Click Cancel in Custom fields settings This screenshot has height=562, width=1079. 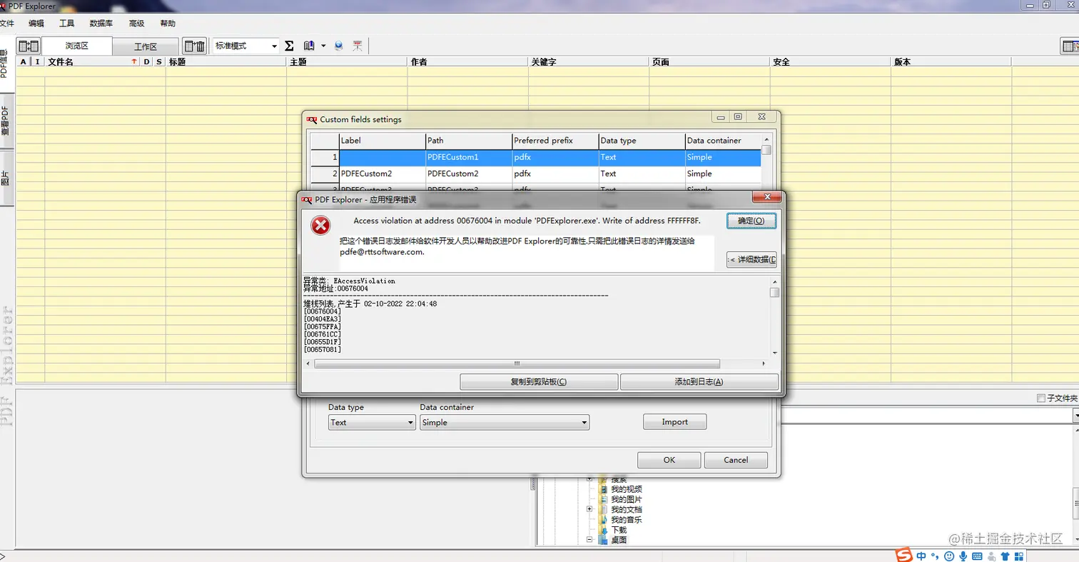(736, 460)
